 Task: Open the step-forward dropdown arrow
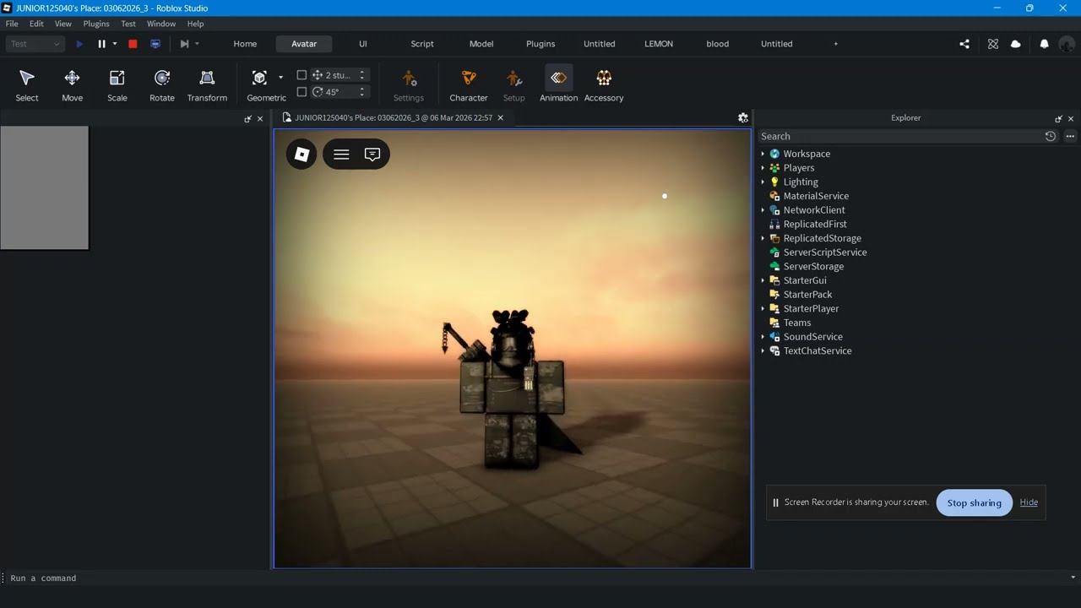point(197,44)
